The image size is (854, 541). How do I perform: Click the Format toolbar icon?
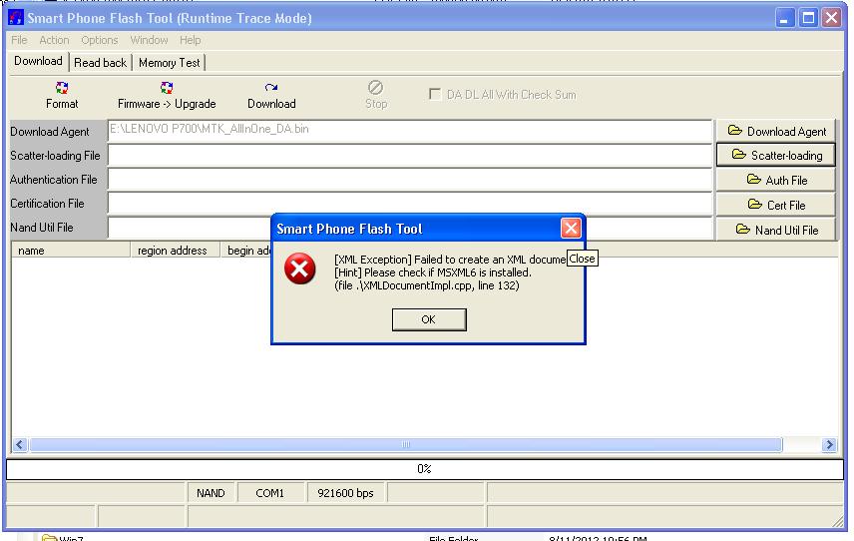point(62,88)
